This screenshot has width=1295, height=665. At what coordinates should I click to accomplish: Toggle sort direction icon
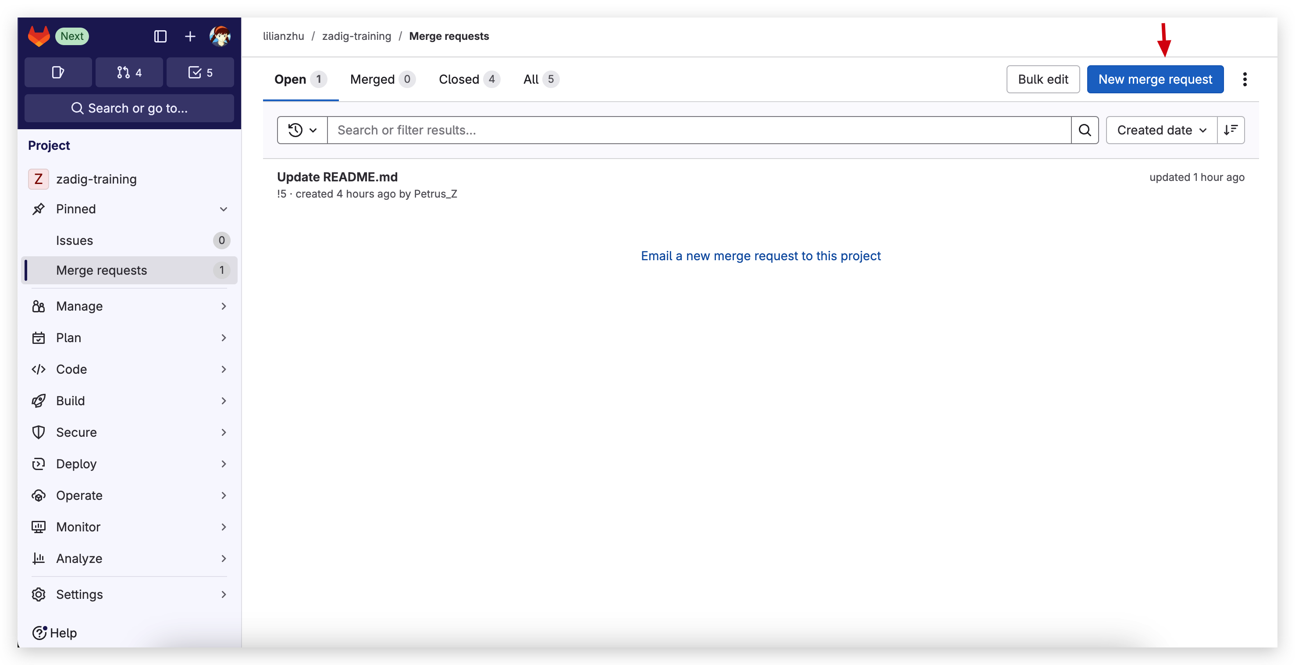pyautogui.click(x=1231, y=131)
